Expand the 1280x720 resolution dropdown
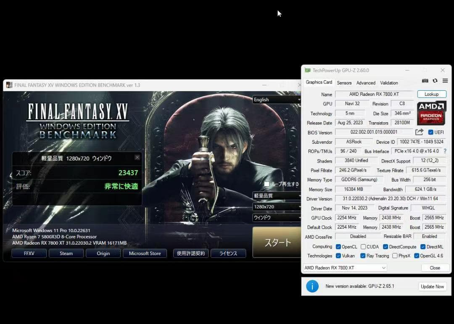The image size is (454, 324). click(277, 207)
